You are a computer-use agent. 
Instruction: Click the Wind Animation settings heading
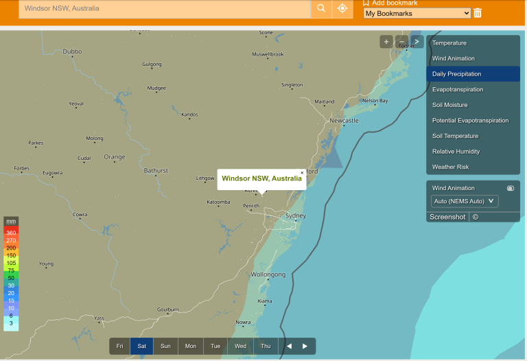(454, 188)
